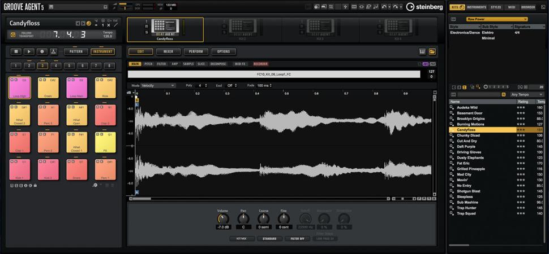Click the Undo arrow in top toolbar

coord(385,7)
